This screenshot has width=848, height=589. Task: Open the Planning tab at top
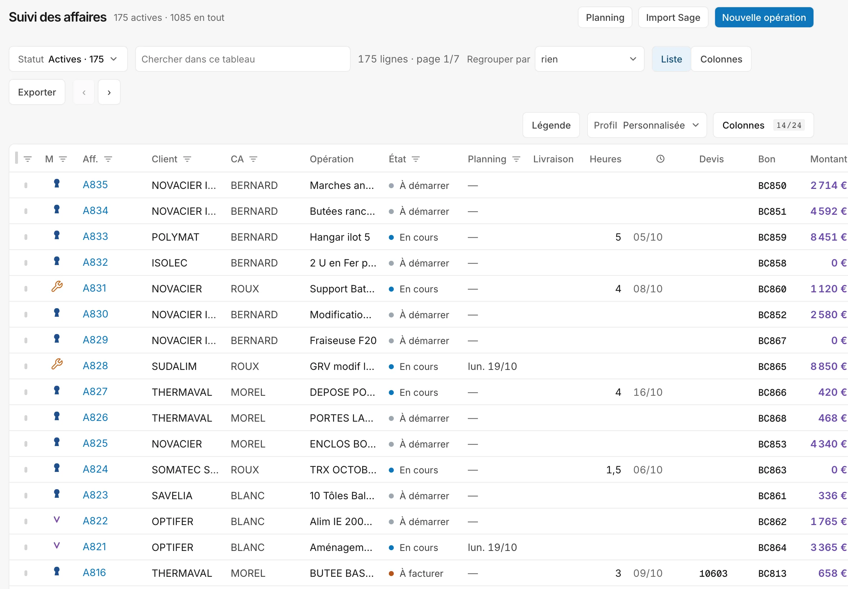click(x=605, y=17)
